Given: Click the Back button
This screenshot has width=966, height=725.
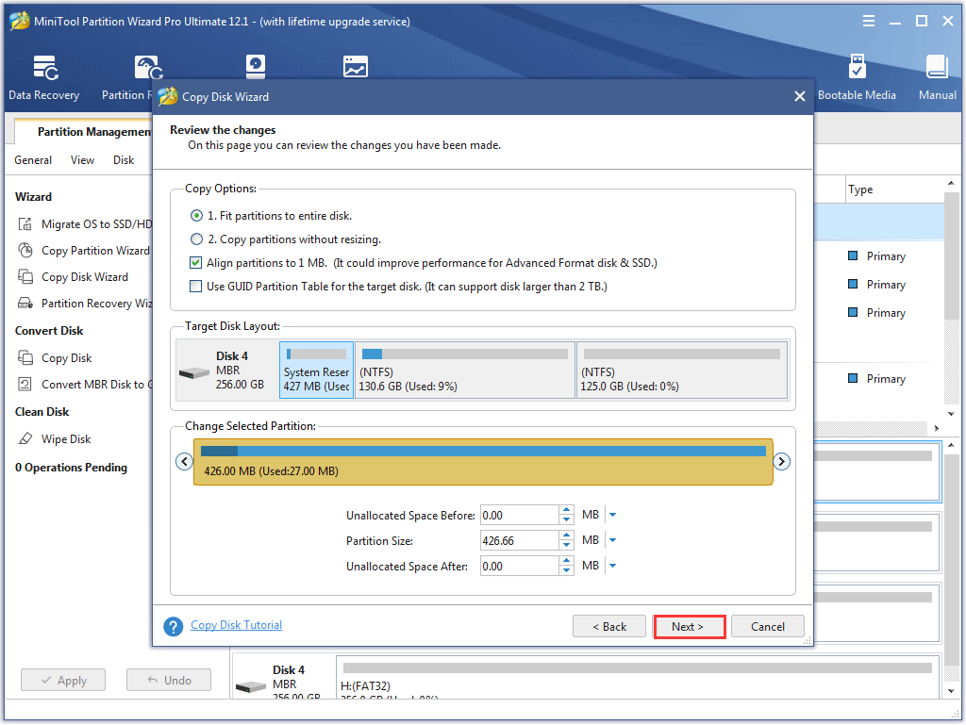Looking at the screenshot, I should 609,627.
